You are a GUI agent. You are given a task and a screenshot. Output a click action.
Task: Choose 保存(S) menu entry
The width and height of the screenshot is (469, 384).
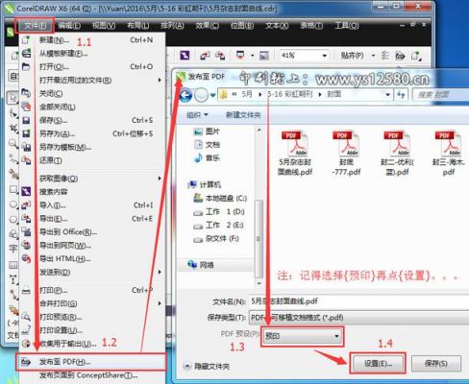pos(93,120)
